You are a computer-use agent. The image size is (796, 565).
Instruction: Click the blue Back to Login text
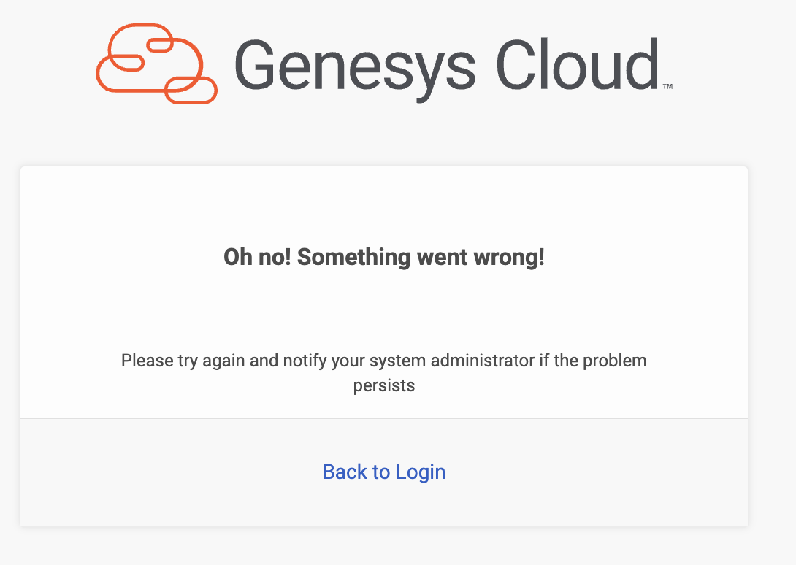[x=384, y=472]
